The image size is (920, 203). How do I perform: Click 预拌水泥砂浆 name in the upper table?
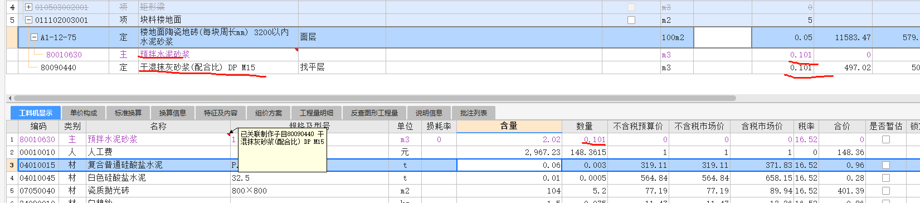click(x=164, y=54)
